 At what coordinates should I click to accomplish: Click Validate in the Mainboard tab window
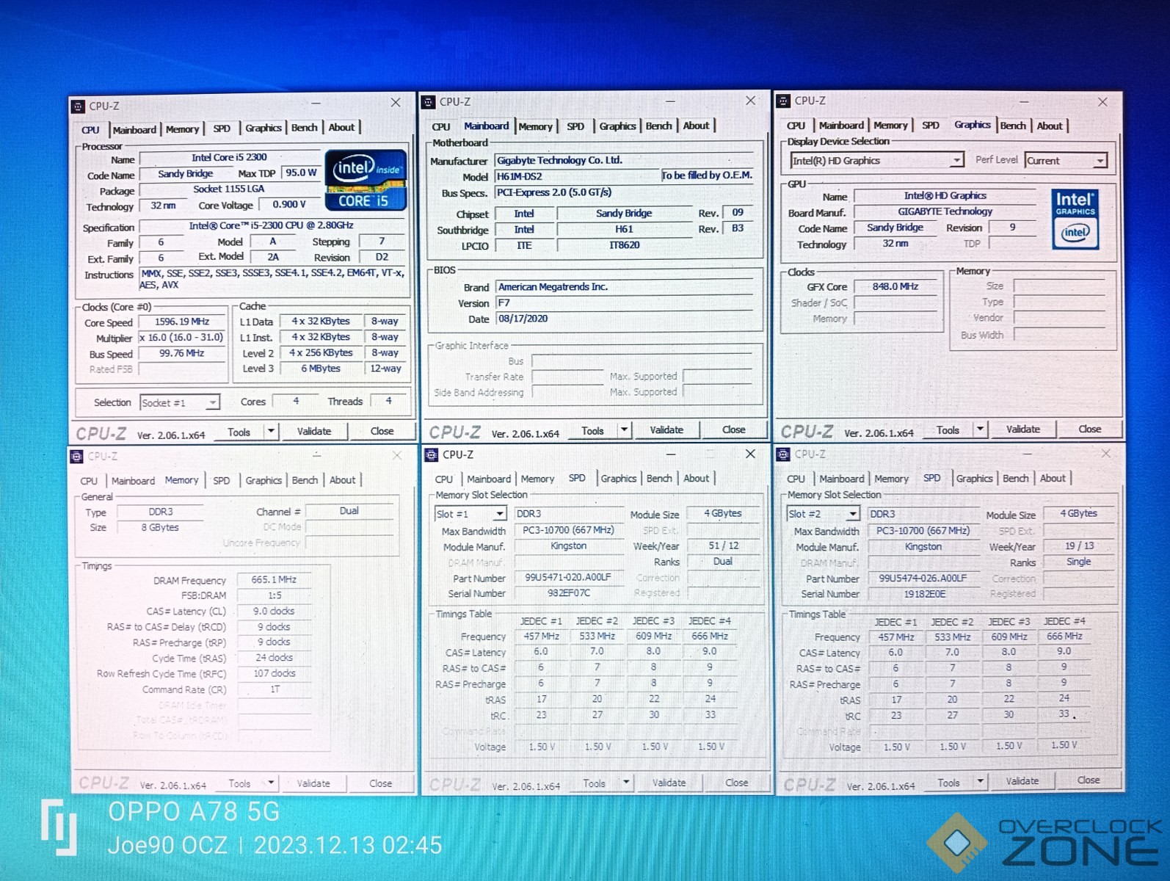[x=666, y=430]
